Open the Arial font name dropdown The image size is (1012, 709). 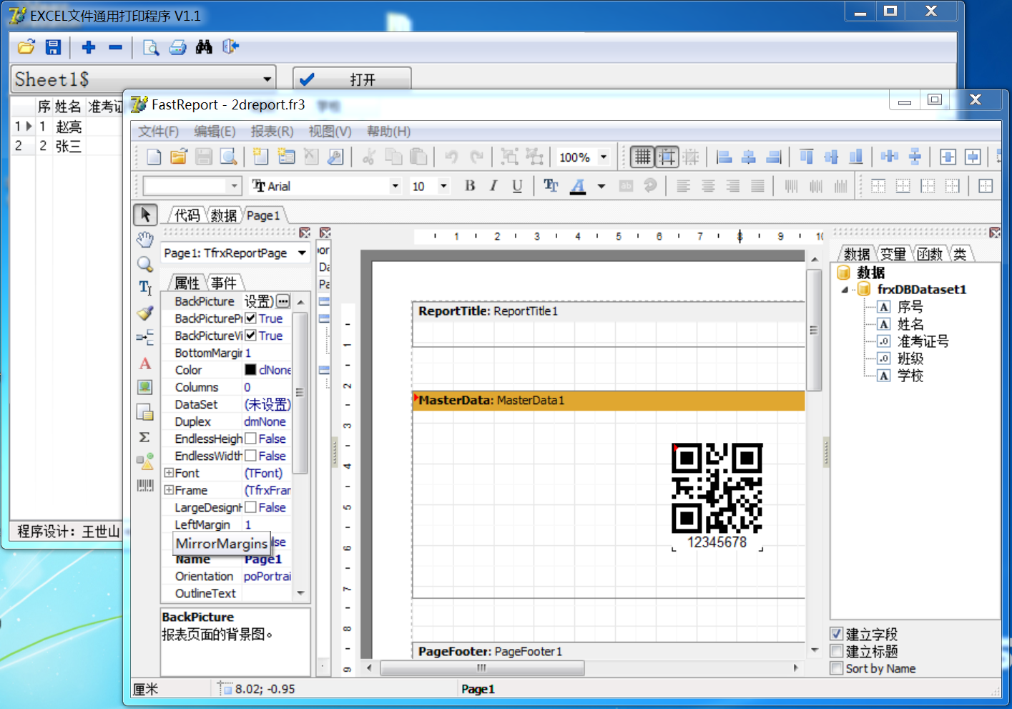coord(395,186)
